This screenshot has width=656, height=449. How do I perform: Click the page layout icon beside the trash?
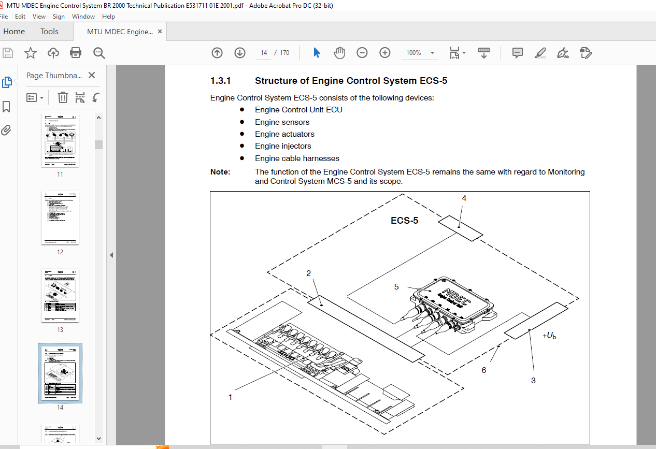click(80, 97)
